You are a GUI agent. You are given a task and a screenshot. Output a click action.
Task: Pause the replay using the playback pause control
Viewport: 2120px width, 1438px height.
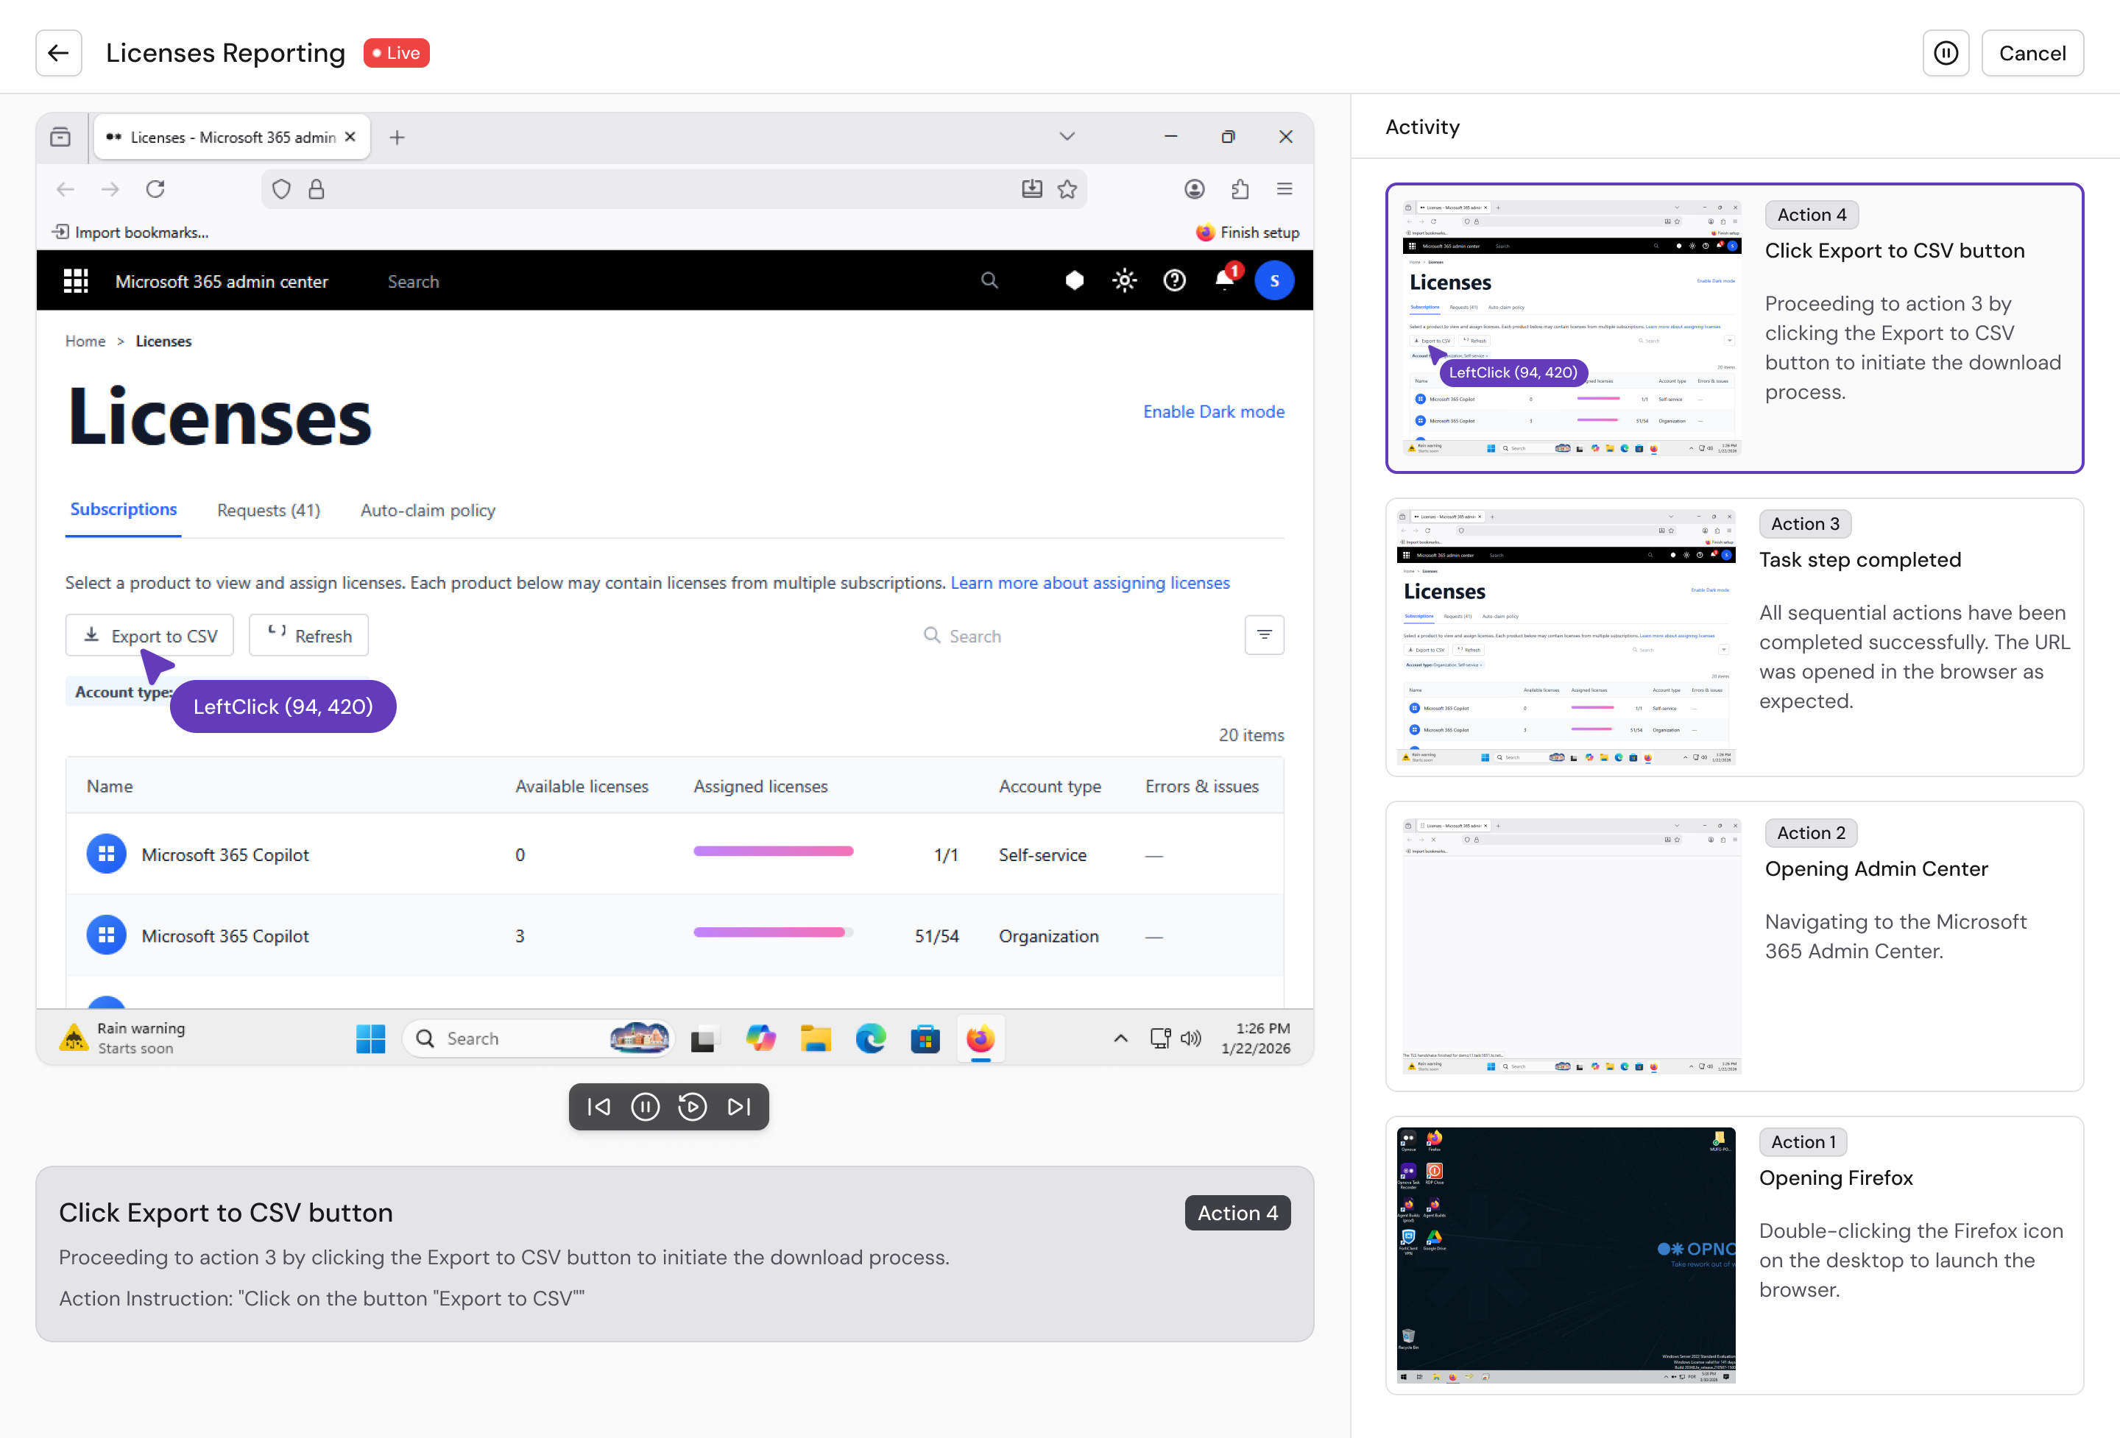(645, 1106)
